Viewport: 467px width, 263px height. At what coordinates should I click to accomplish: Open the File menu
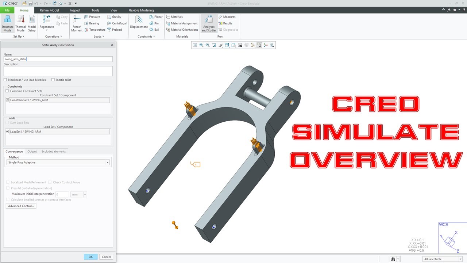coord(7,10)
